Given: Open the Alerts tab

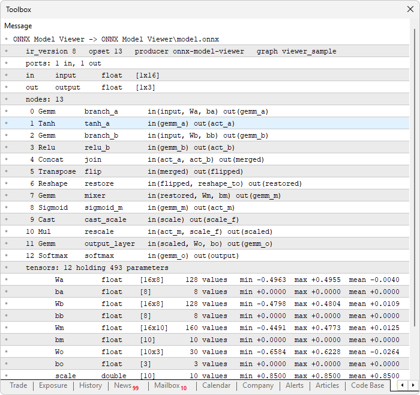Looking at the screenshot, I should pos(295,385).
